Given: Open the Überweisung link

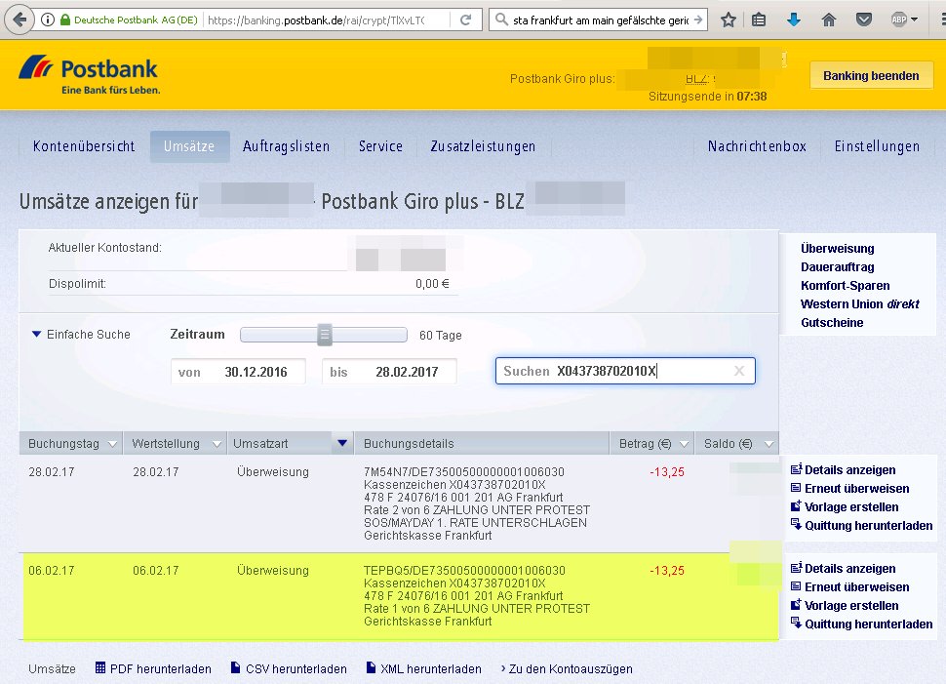Looking at the screenshot, I should click(x=837, y=248).
